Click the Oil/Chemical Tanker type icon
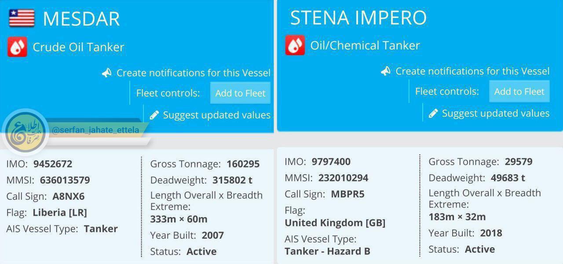 tap(295, 45)
